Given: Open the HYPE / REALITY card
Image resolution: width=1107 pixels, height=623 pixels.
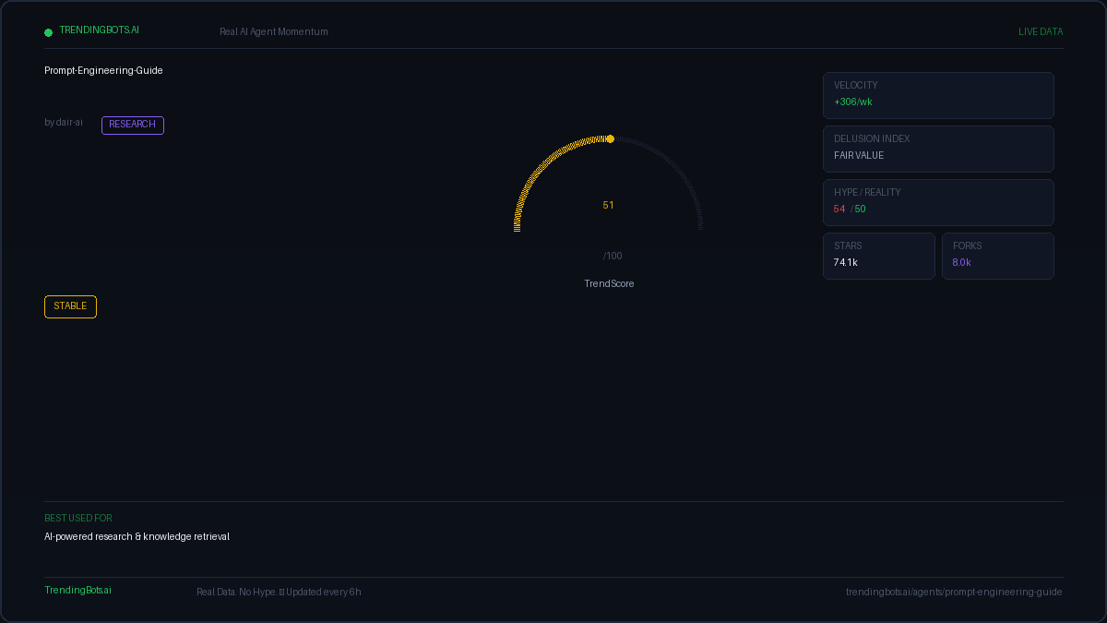Looking at the screenshot, I should pos(938,202).
